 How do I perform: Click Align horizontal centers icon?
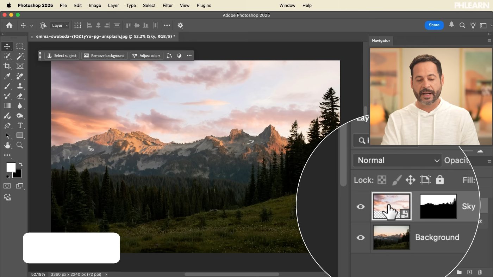(x=98, y=25)
